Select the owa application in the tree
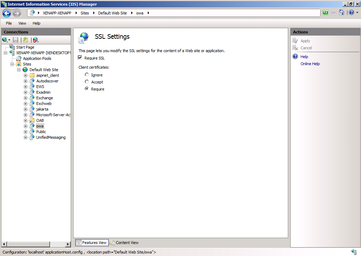The image size is (361, 256). [40, 126]
